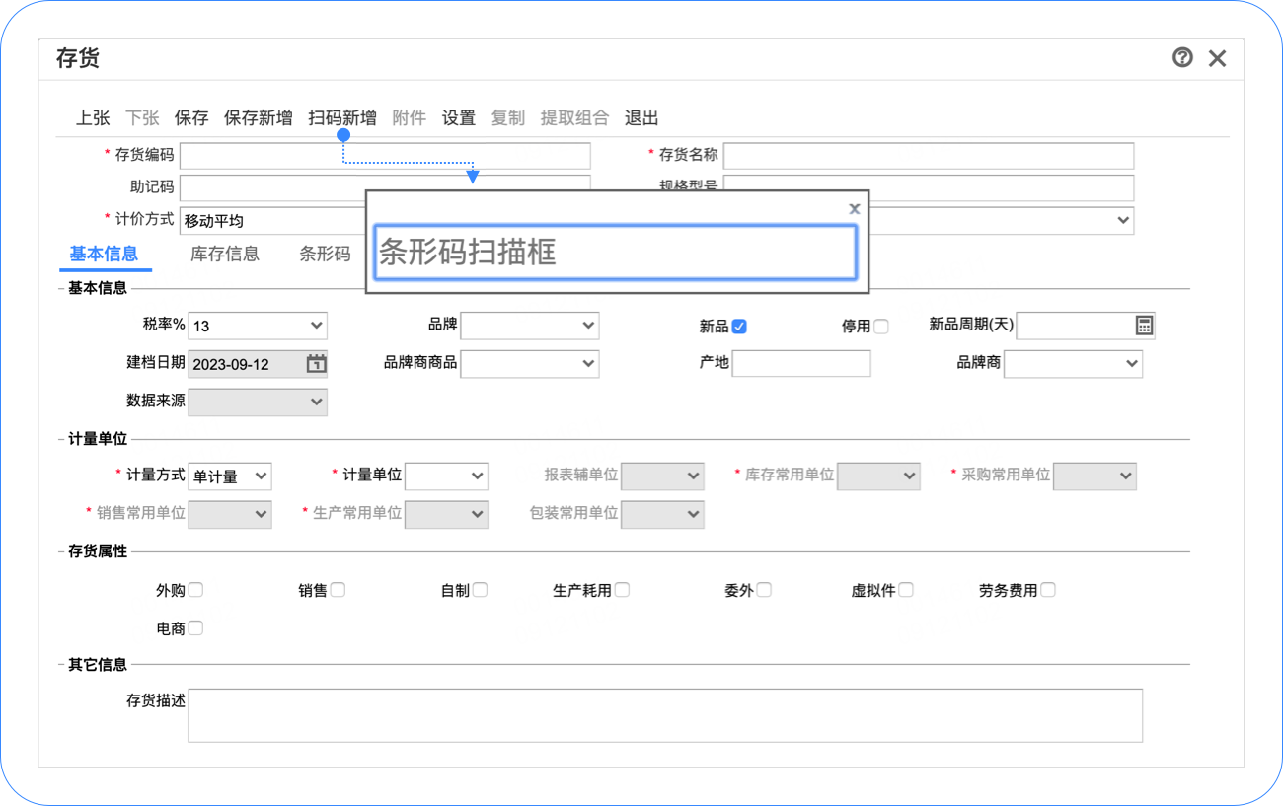Click the help question mark icon
This screenshot has width=1283, height=806.
[x=1182, y=58]
